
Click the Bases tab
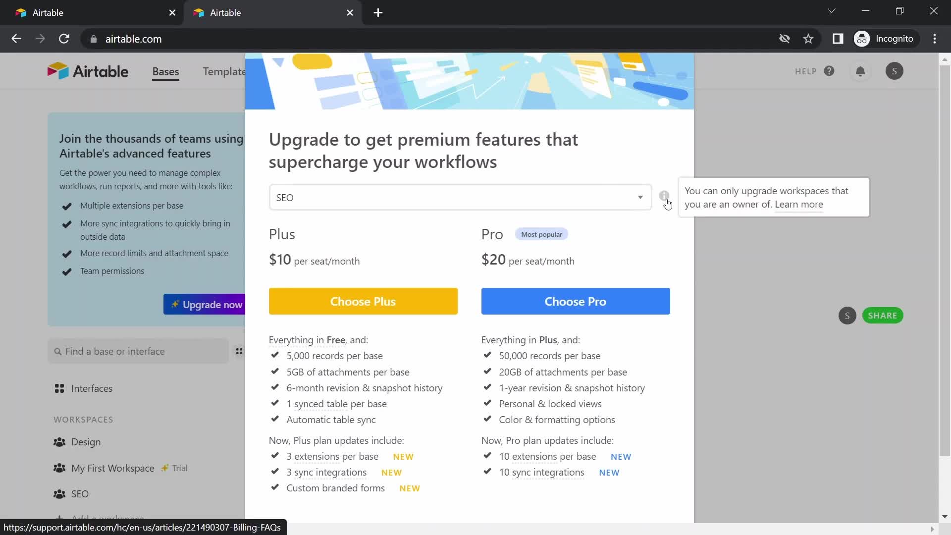166,71
